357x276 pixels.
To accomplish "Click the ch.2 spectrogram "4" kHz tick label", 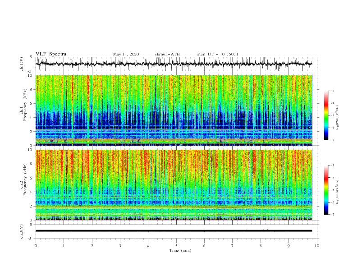I will click(32, 192).
